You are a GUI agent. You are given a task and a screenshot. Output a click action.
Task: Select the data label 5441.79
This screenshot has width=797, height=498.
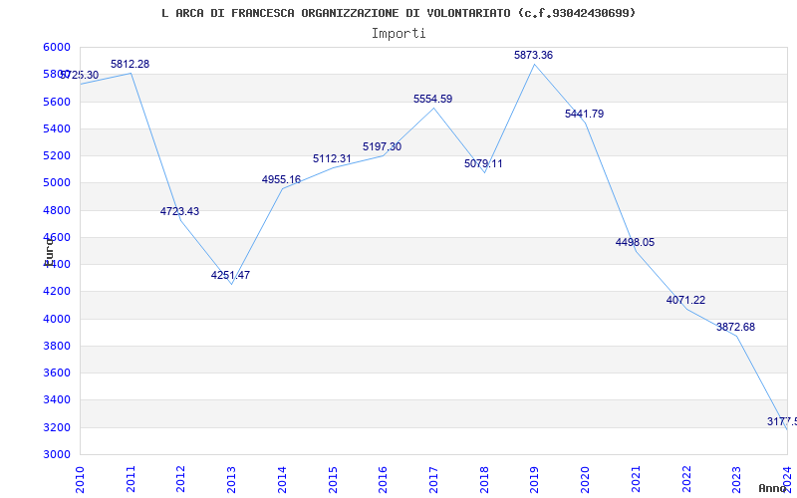pos(585,114)
